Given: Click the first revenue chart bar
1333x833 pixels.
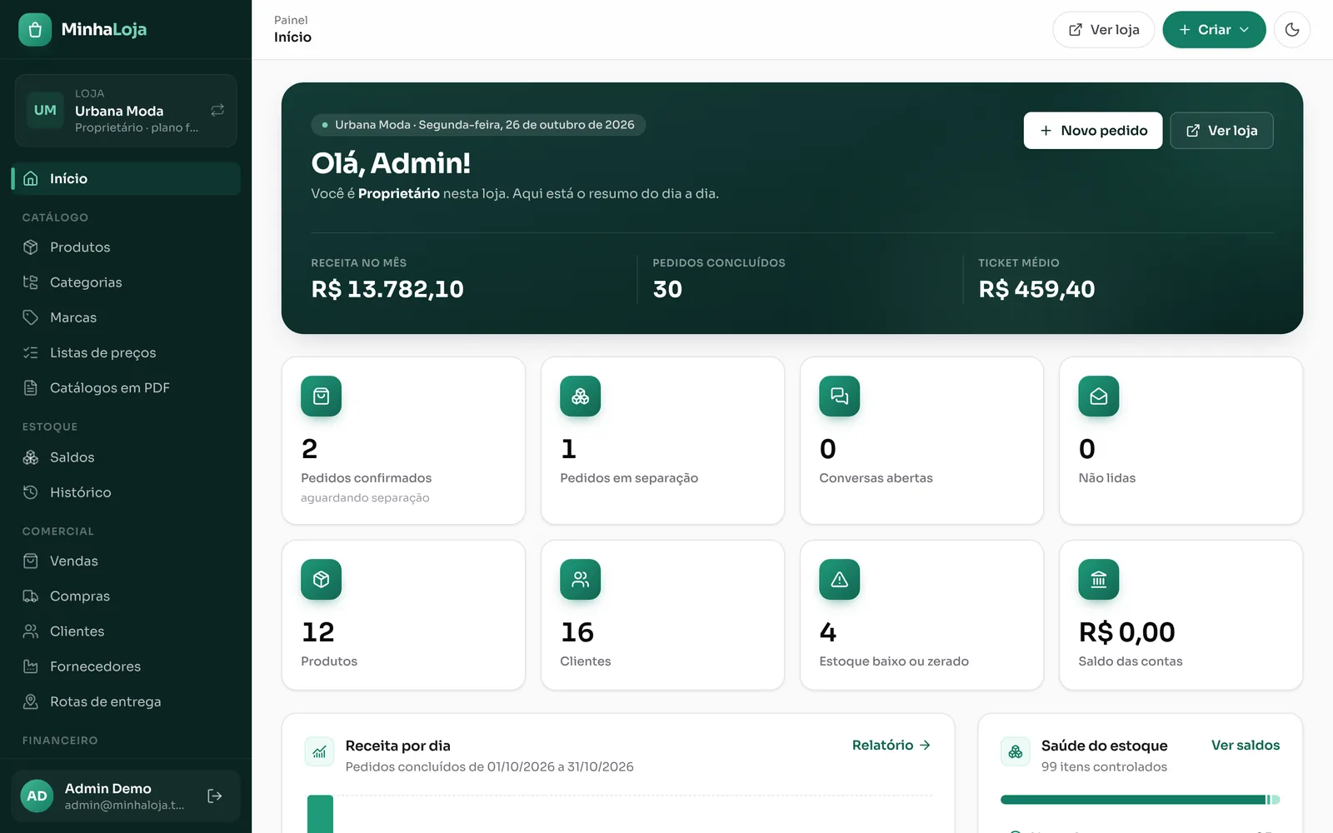Looking at the screenshot, I should pos(320,814).
